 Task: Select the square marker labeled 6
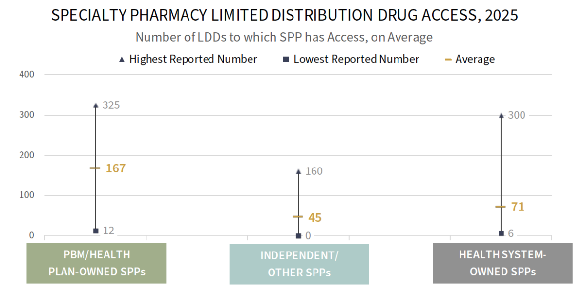click(x=501, y=233)
